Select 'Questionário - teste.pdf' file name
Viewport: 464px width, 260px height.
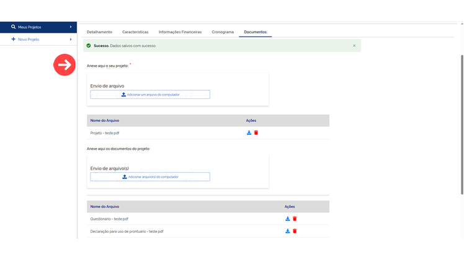[x=109, y=219]
